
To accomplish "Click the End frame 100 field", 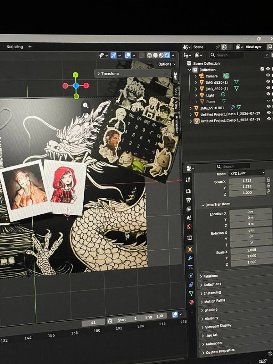I will tap(154, 317).
